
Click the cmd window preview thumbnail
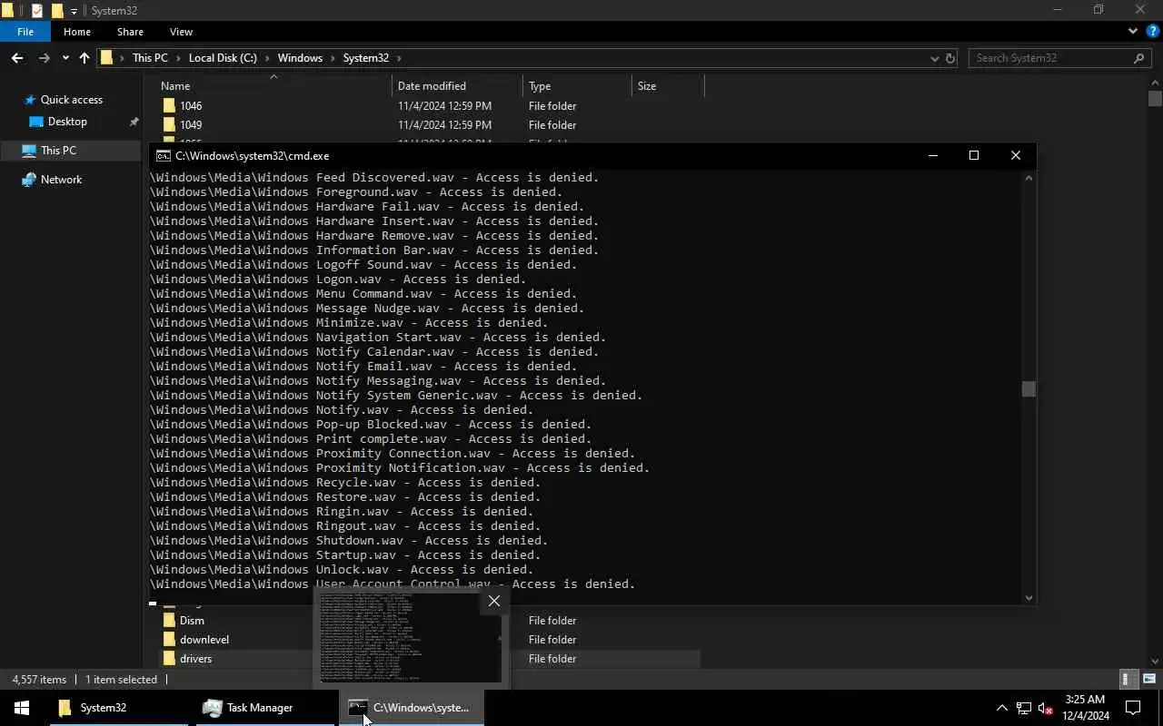[411, 639]
